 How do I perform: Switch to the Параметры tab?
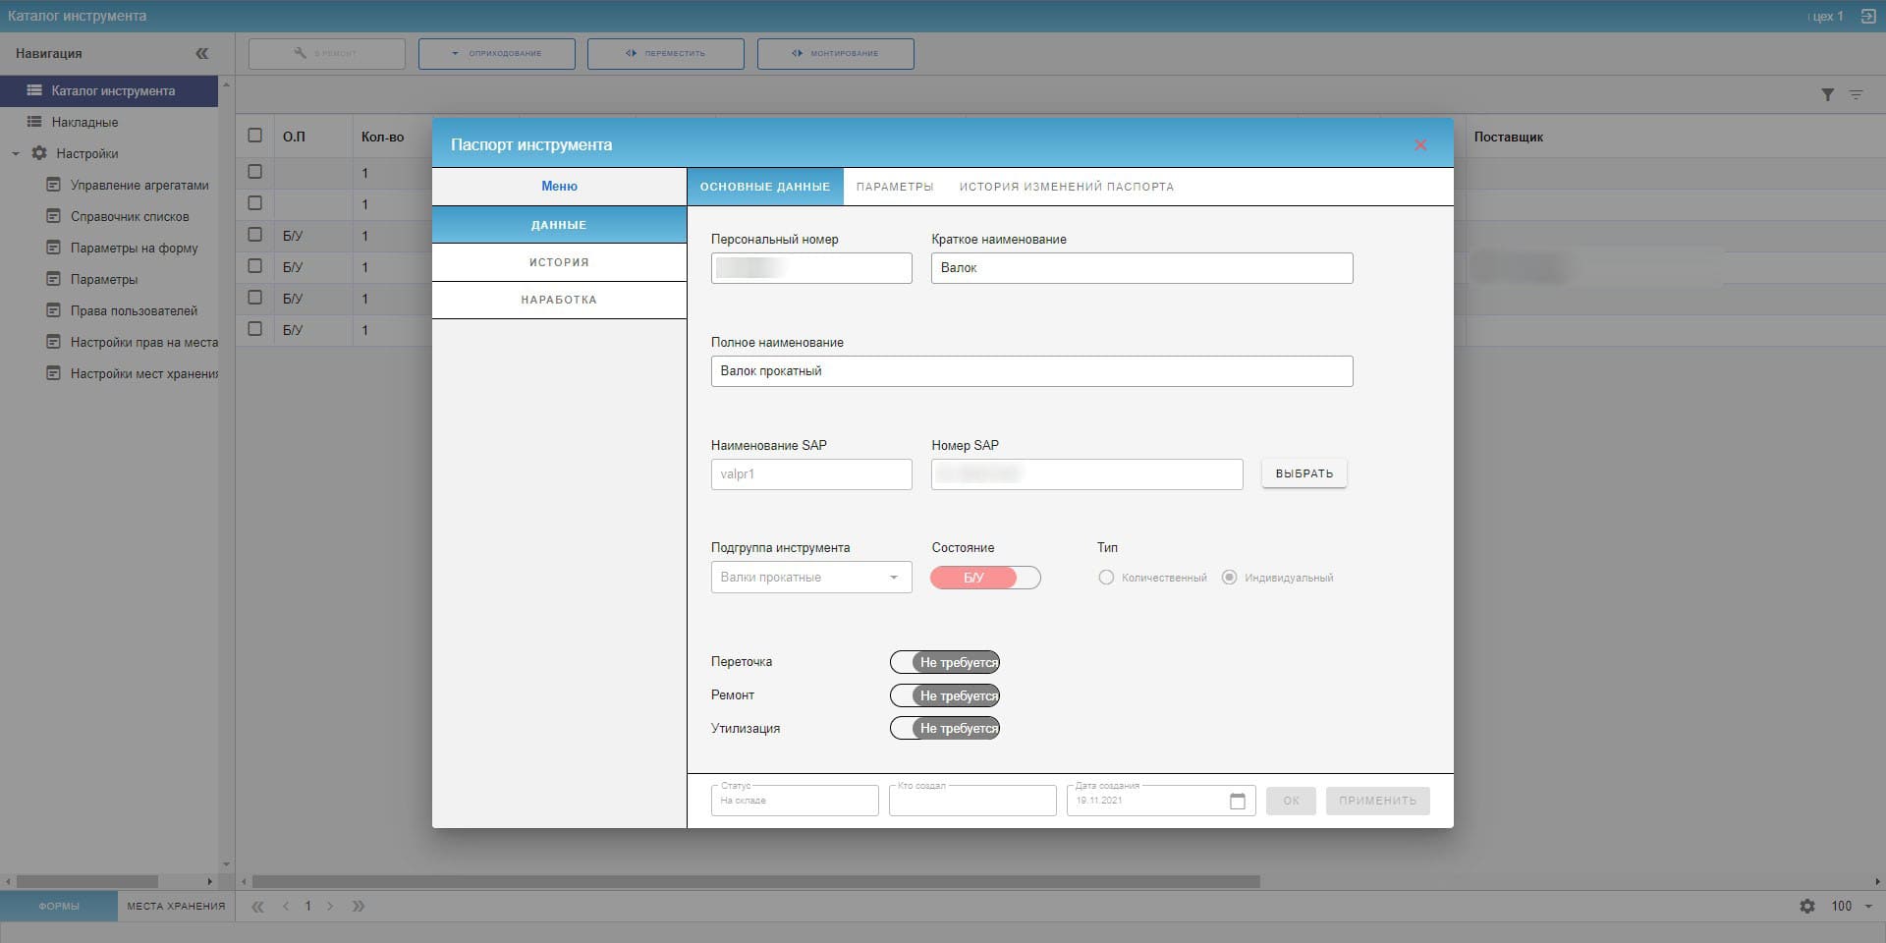point(894,187)
